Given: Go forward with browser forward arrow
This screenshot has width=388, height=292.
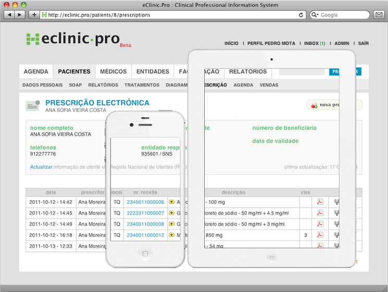Looking at the screenshot, I should click(x=20, y=15).
